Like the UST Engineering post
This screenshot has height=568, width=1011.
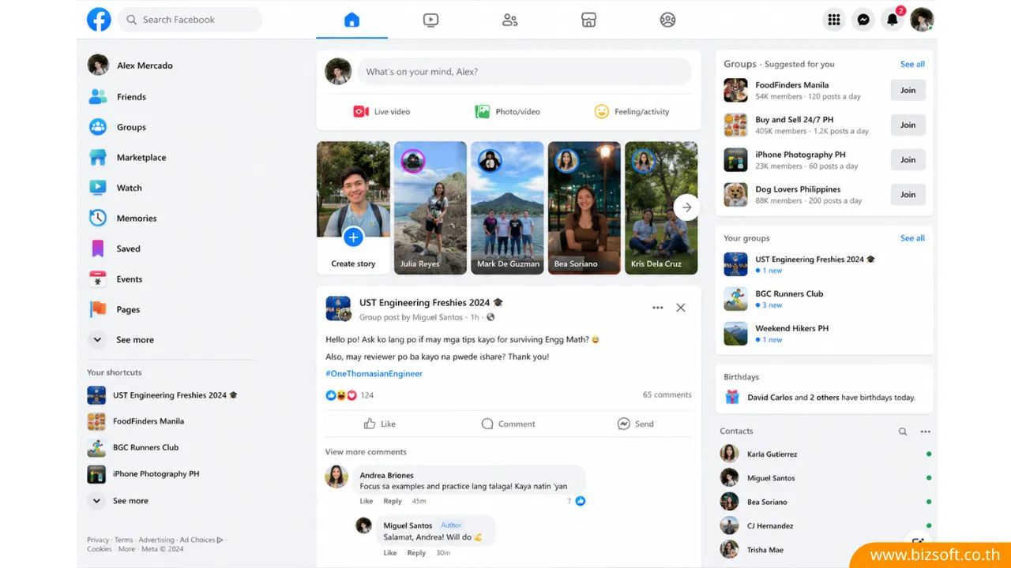click(x=380, y=424)
